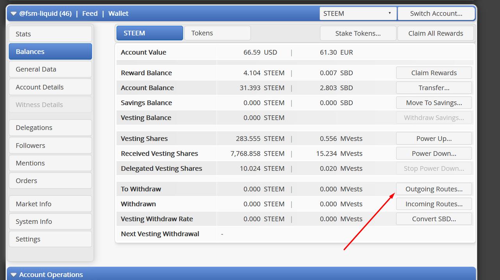The image size is (500, 280).
Task: Click the Claim Rewards button
Action: point(434,73)
